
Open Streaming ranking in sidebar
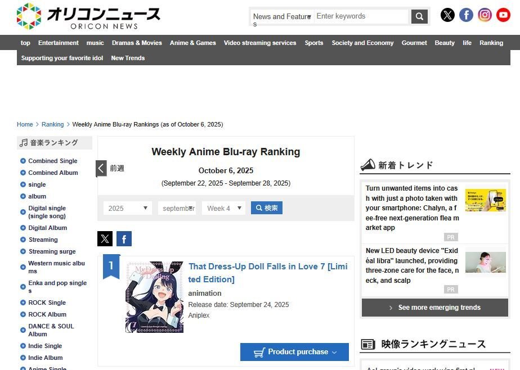point(43,240)
